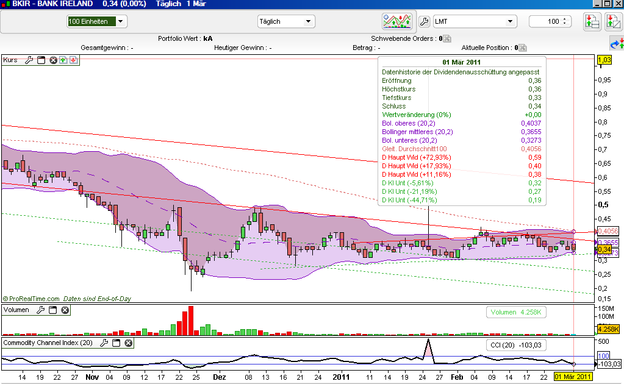Click the Volumen 4.258K value box
624x384 pixels.
(516, 313)
